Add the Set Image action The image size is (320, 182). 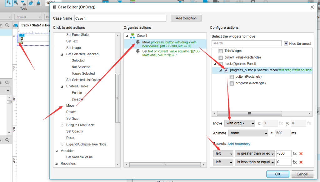point(73,48)
